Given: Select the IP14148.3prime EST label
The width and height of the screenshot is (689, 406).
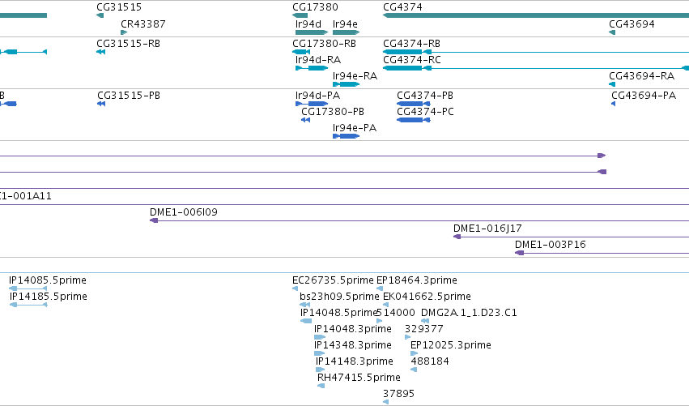Looking at the screenshot, I should point(354,361).
